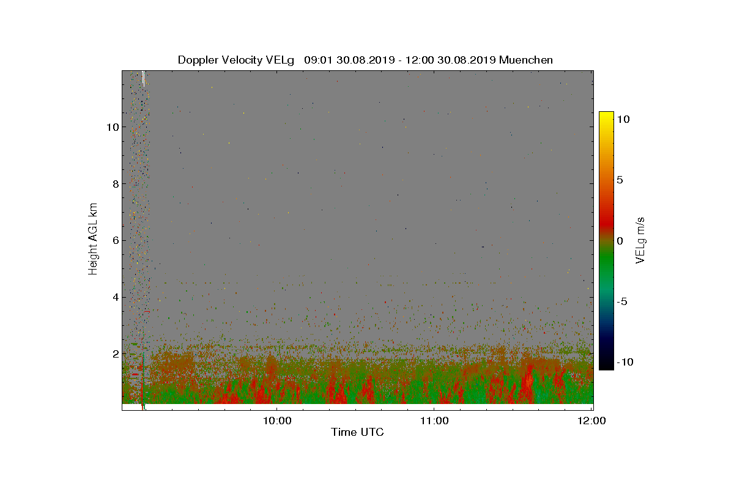Screen dimensions: 734x489
Task: Click the yellow top of the colorbar
Action: (606, 116)
